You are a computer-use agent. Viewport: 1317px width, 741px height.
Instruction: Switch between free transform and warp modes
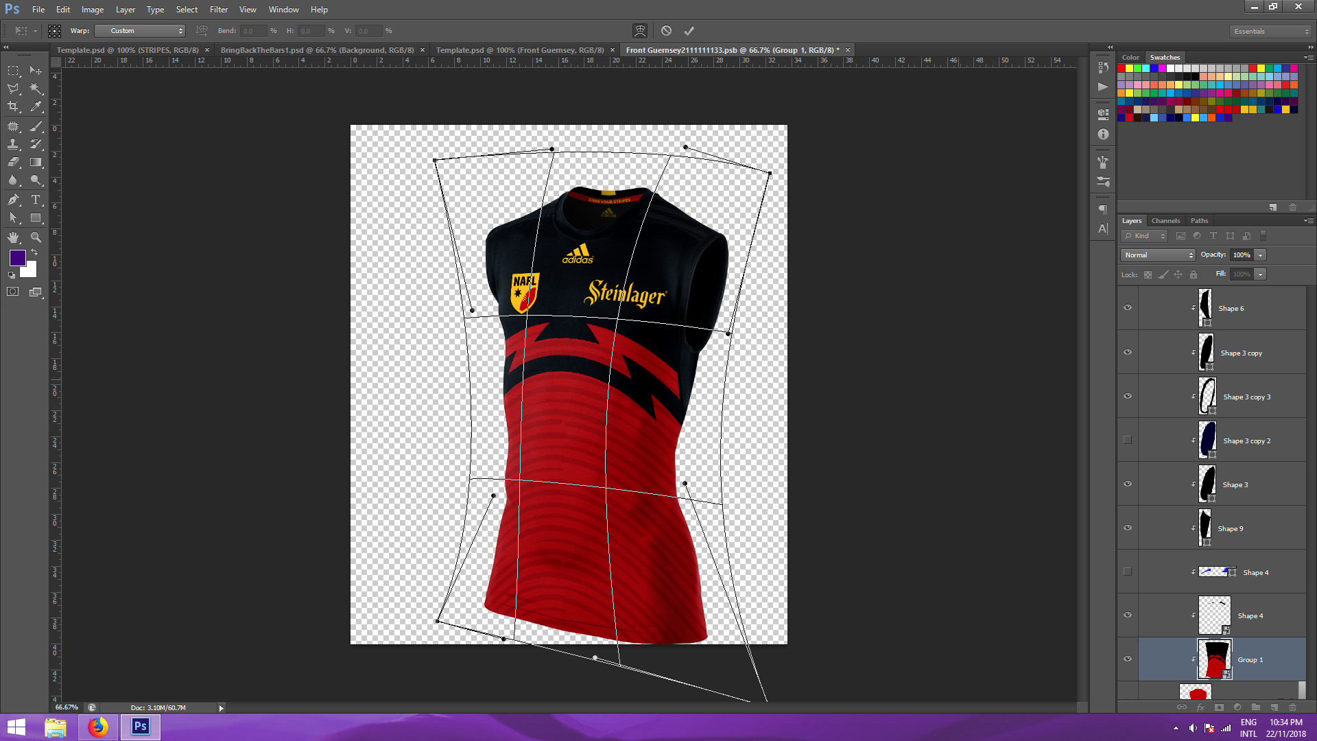coord(640,31)
